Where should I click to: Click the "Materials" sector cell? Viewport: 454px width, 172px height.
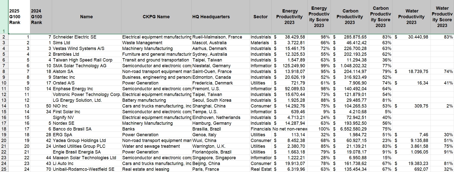[x=261, y=43]
